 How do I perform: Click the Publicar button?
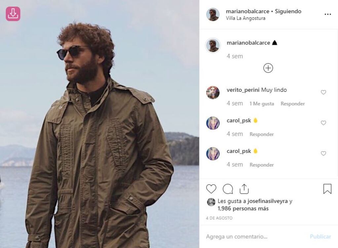(x=320, y=236)
